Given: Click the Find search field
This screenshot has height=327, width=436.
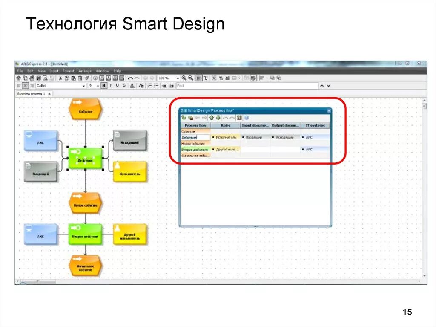Looking at the screenshot, I should click(247, 86).
